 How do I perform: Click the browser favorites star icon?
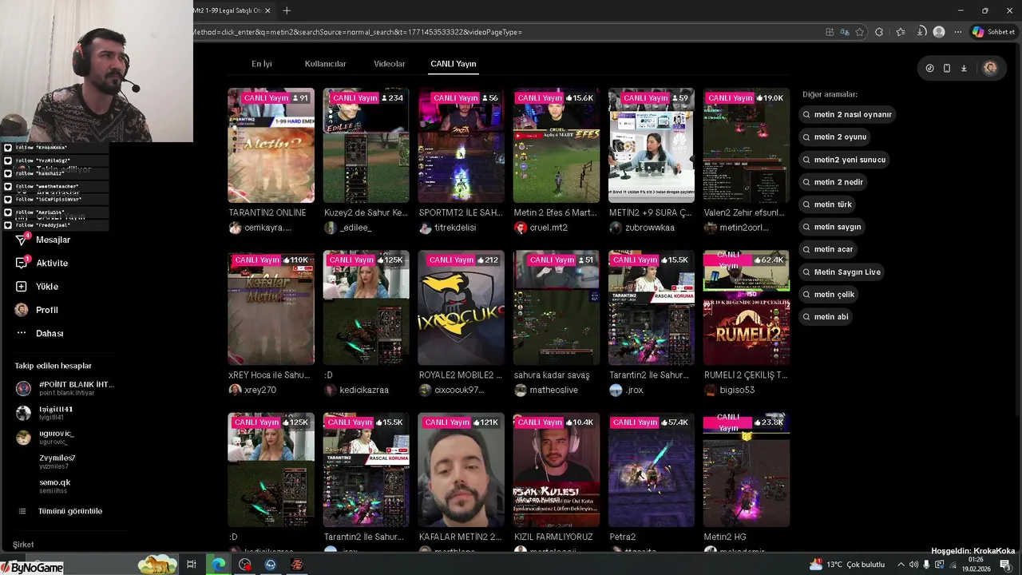[860, 32]
